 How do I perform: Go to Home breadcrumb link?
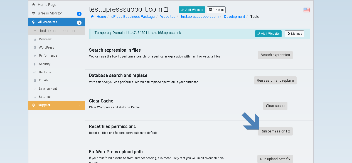coord(101,17)
